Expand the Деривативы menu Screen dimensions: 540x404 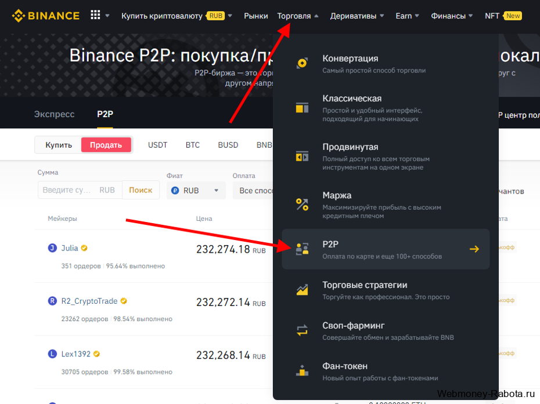pos(357,16)
